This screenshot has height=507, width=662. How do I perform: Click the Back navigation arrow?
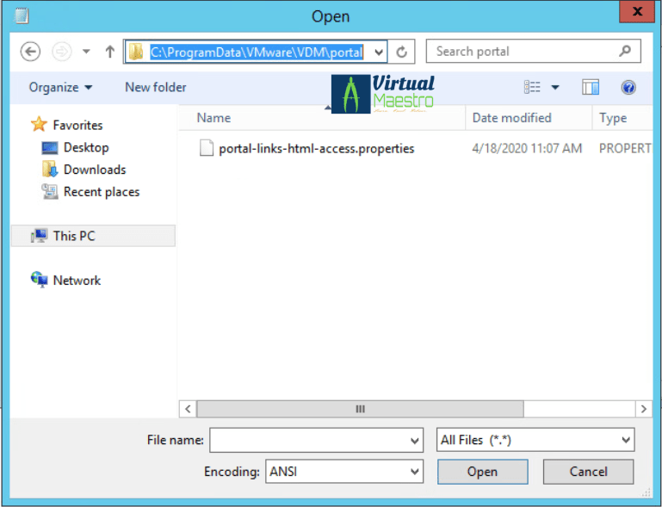click(30, 52)
